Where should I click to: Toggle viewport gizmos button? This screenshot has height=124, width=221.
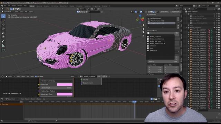pos(136,12)
